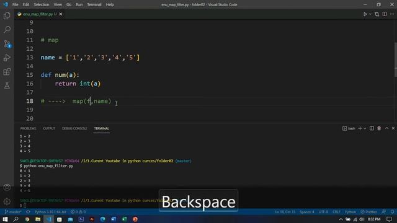Viewport: 397px width, 223px height.
Task: Open the Search view in activity bar
Action: [7, 29]
